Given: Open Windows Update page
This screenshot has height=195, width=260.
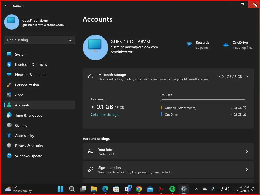Looking at the screenshot, I should click(x=40, y=156).
